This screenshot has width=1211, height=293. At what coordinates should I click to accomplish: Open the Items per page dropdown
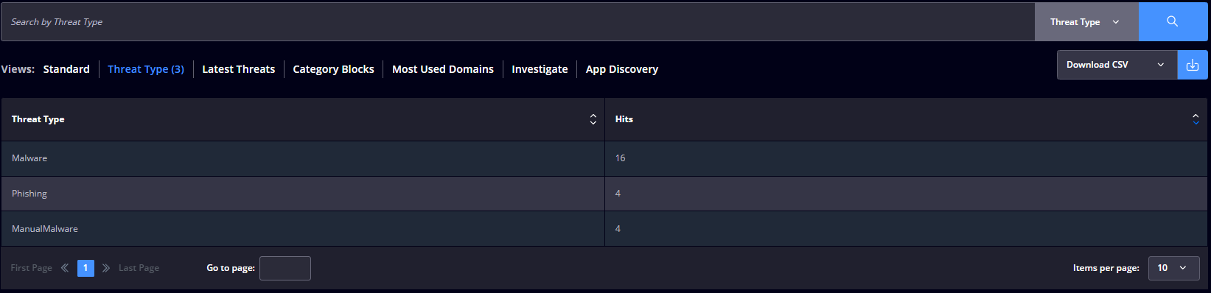[x=1174, y=268]
